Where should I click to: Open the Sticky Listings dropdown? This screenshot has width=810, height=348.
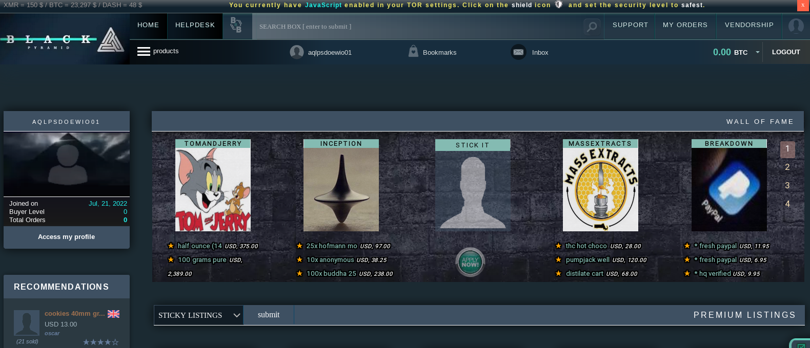[x=198, y=315]
